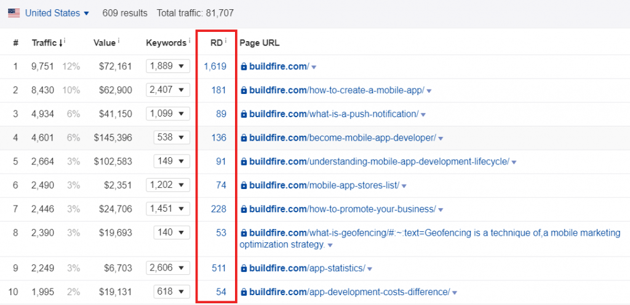Screen dimensions: 630x305
Task: Click the info icon beside RD header
Action: pos(226,41)
